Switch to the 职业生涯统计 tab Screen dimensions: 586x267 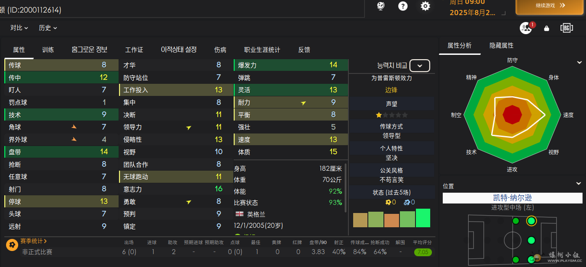(x=262, y=50)
